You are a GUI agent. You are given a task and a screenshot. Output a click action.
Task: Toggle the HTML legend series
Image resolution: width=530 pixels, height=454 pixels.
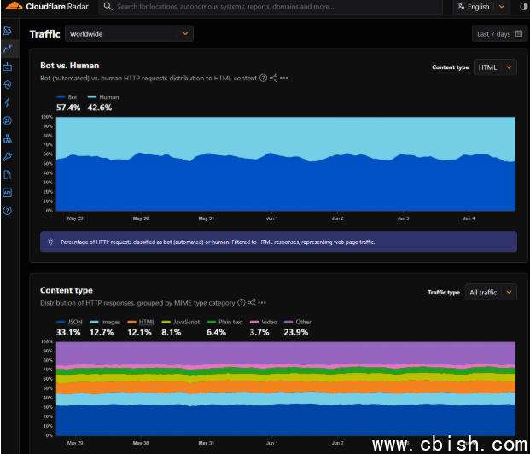point(141,322)
